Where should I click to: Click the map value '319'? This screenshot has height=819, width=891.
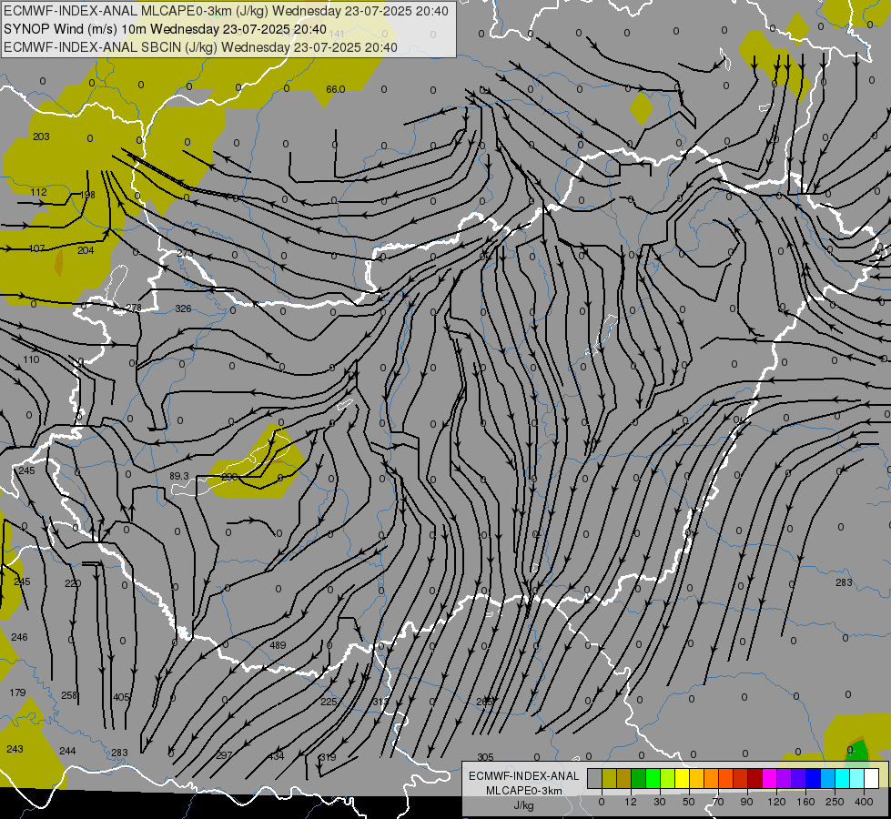pyautogui.click(x=328, y=757)
